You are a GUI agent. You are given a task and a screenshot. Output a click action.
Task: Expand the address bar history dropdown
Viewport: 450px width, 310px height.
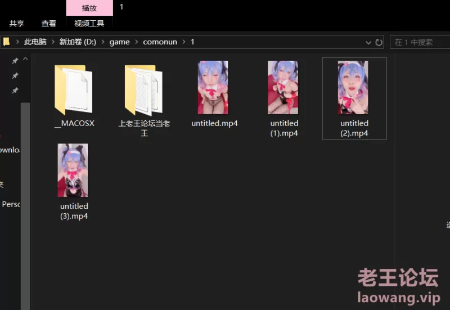[x=368, y=43]
